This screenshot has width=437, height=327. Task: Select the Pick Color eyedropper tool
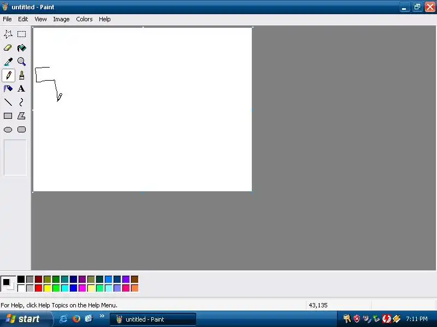click(x=8, y=62)
